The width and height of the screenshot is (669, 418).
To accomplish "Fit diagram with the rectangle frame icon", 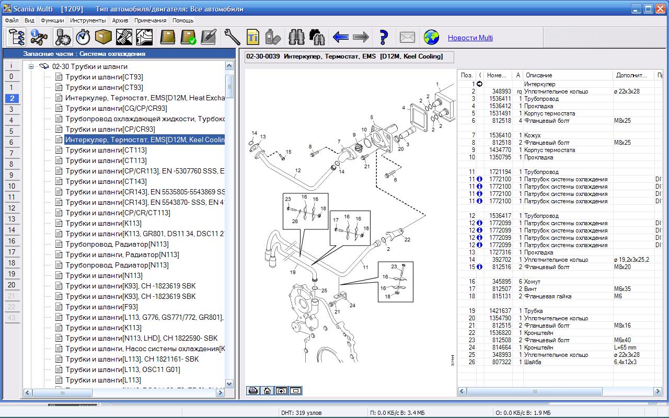I will tap(295, 390).
